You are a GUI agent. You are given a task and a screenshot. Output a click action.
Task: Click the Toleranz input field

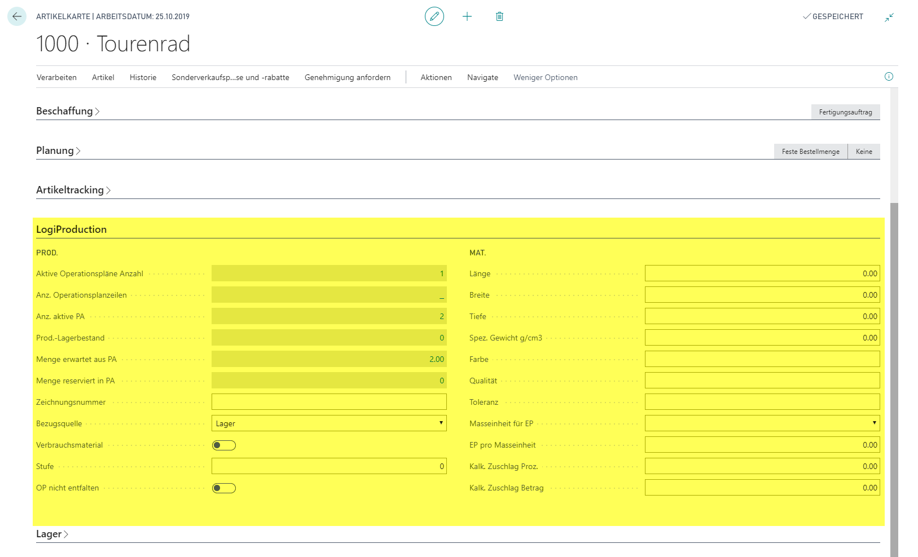click(762, 402)
